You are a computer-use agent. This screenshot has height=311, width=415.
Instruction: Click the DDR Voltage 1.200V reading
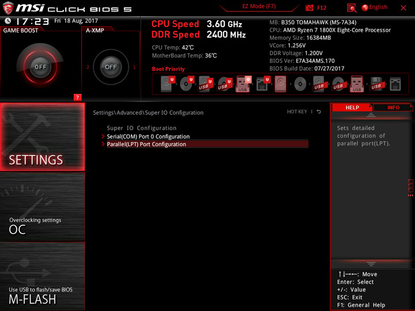[296, 53]
